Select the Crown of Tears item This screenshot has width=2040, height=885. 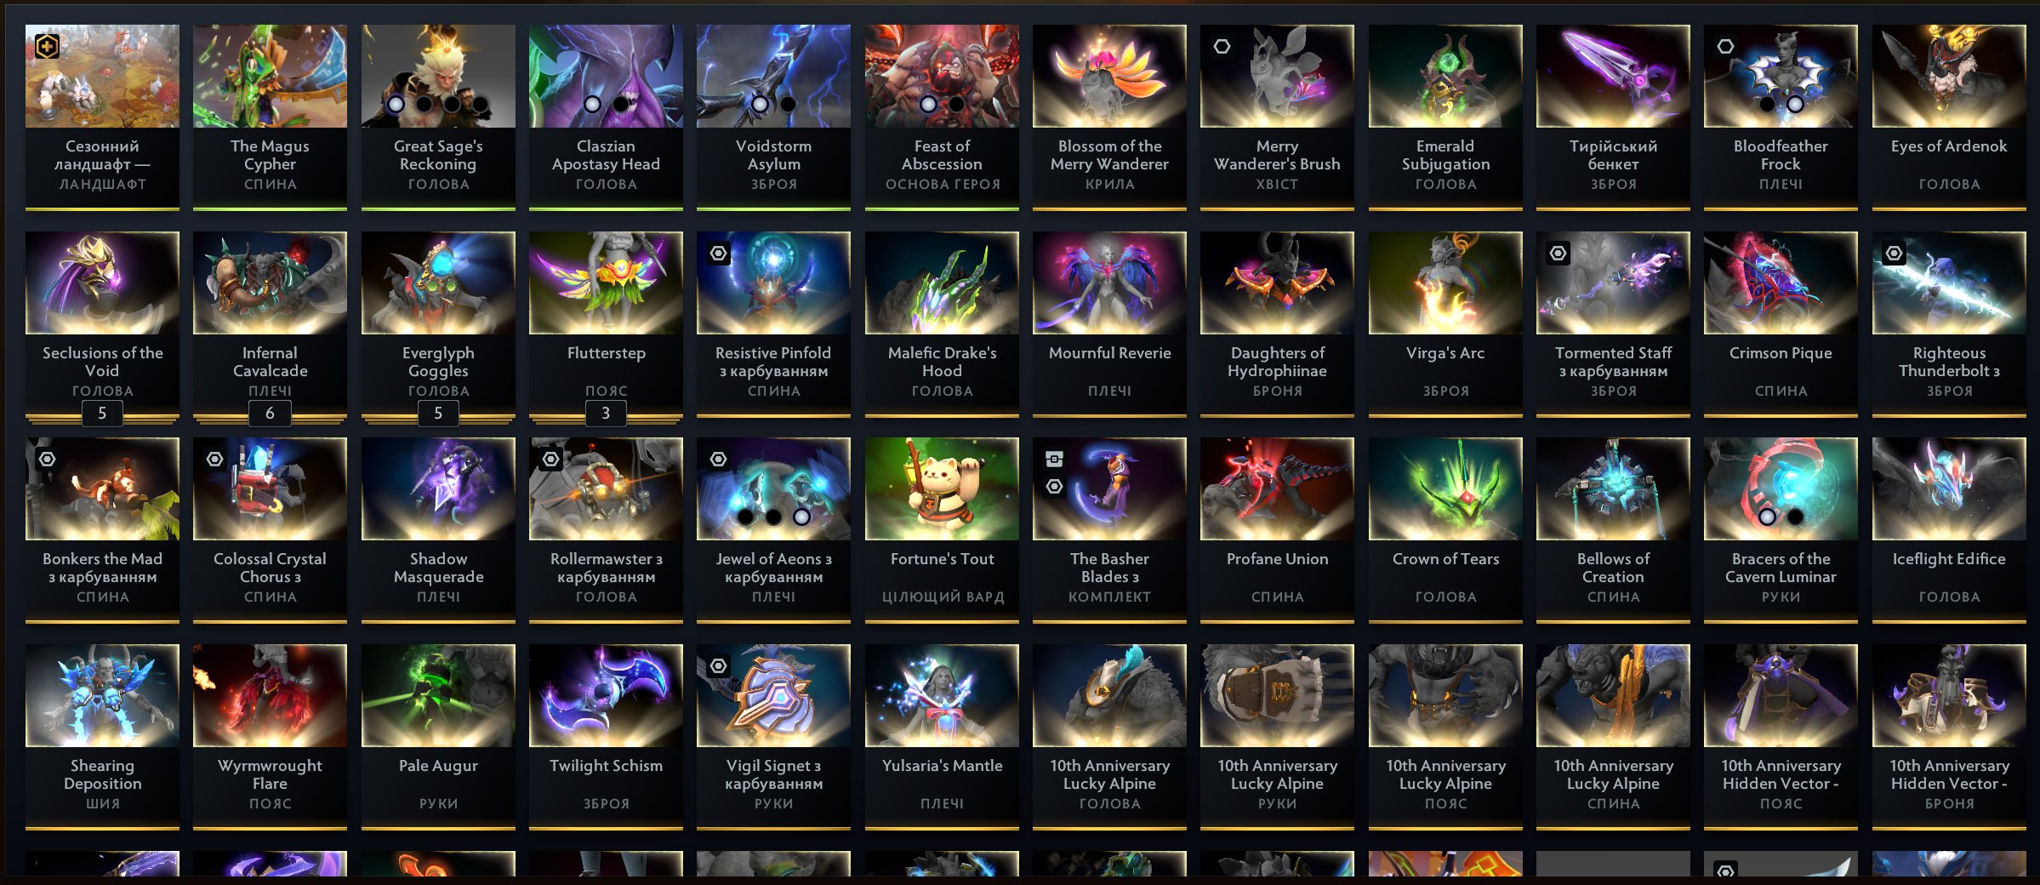[1445, 529]
